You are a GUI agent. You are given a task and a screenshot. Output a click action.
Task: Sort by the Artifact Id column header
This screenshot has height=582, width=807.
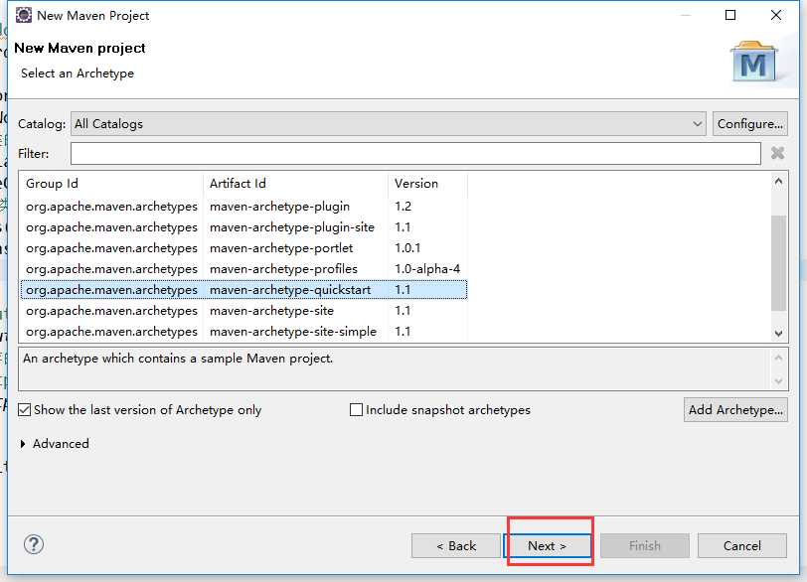(295, 184)
